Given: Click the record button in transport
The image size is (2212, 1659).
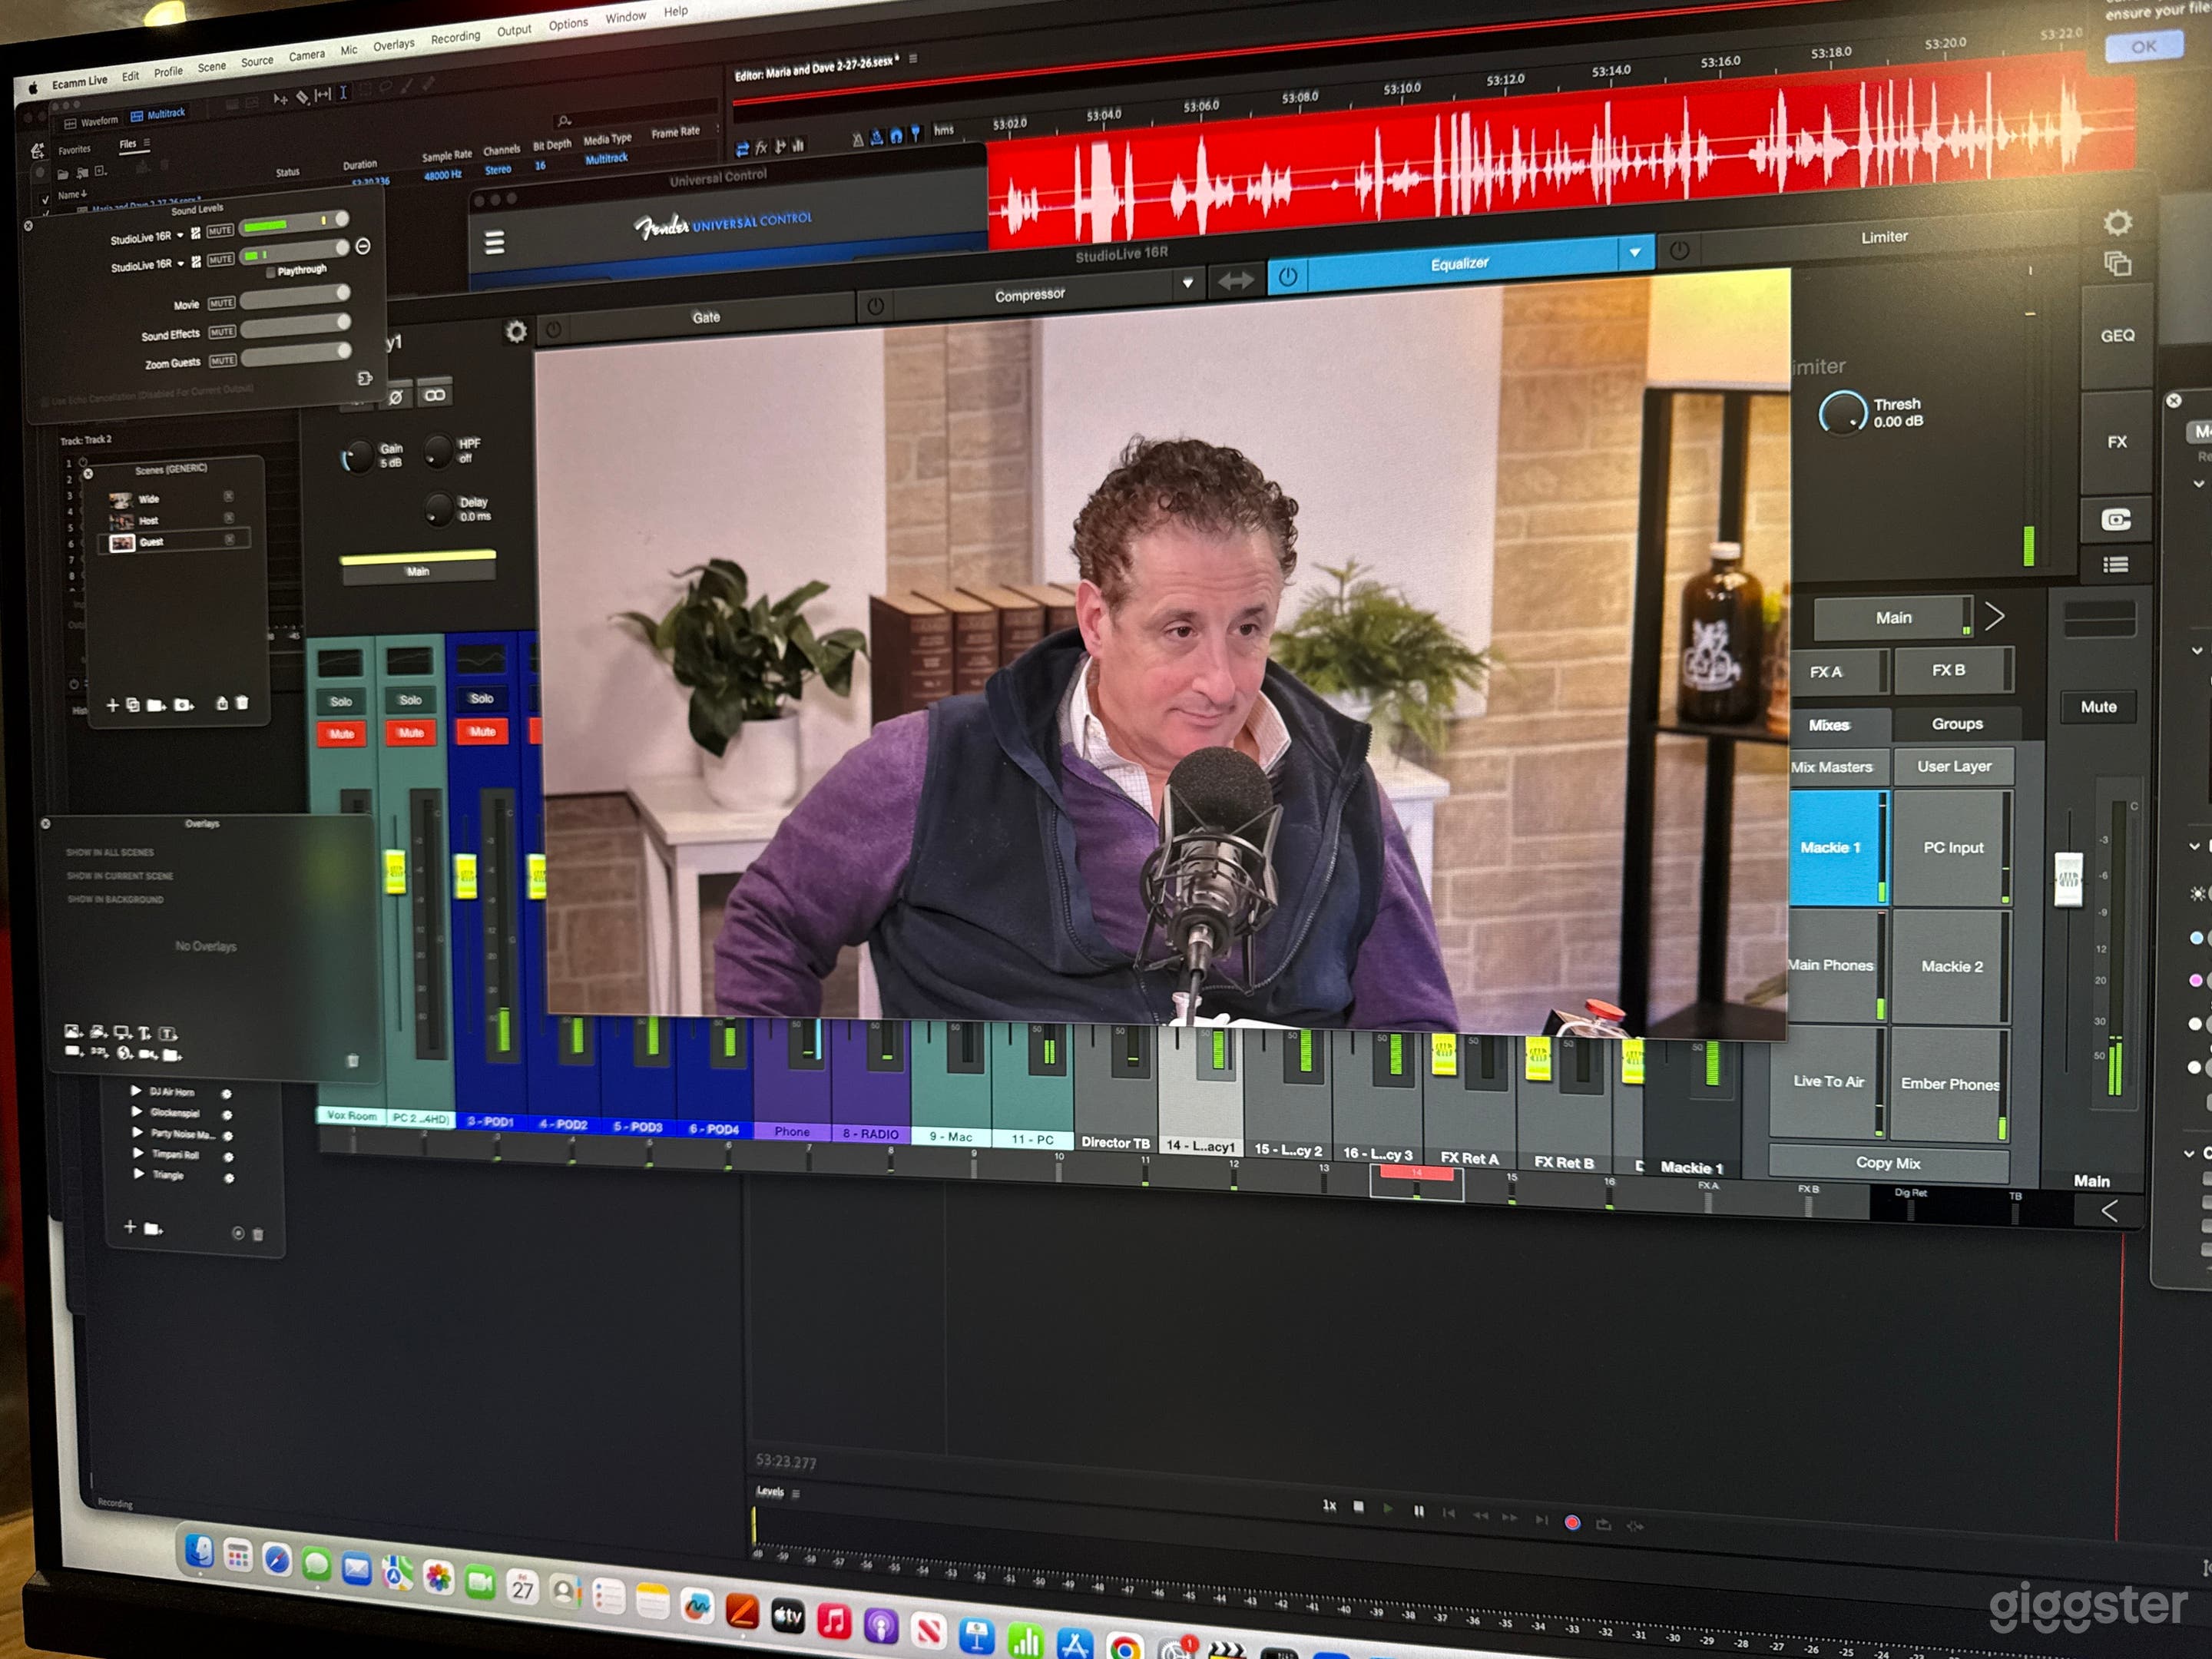Looking at the screenshot, I should [x=1572, y=1523].
